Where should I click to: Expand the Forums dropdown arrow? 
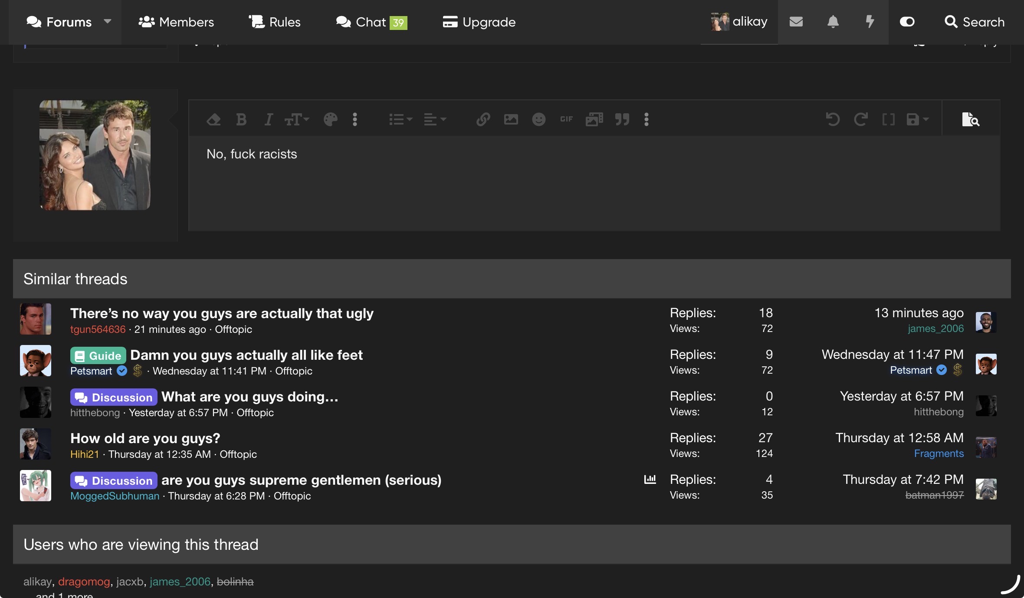pyautogui.click(x=108, y=21)
